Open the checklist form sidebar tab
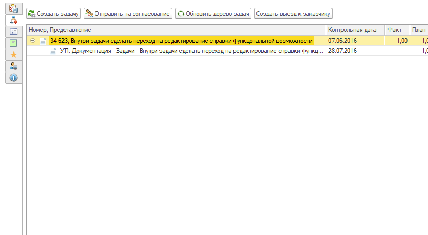This screenshot has width=428, height=235. point(14,31)
